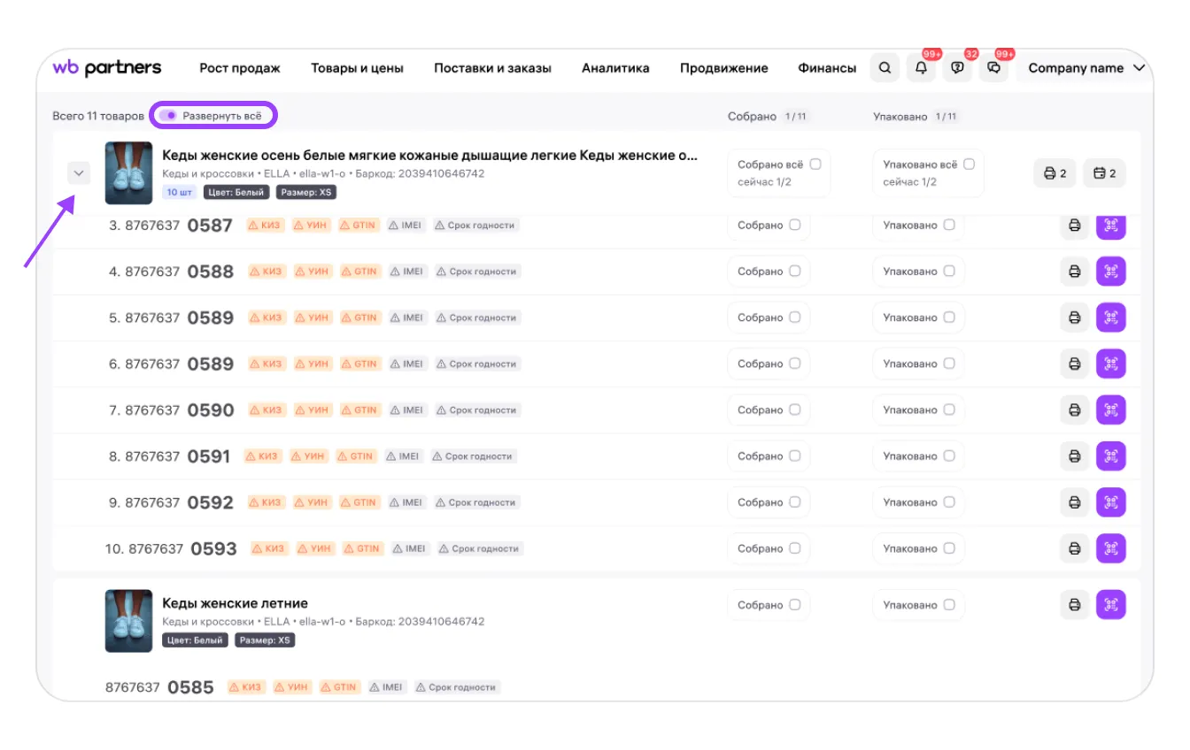
Task: Open the search icon in top bar
Action: (885, 68)
